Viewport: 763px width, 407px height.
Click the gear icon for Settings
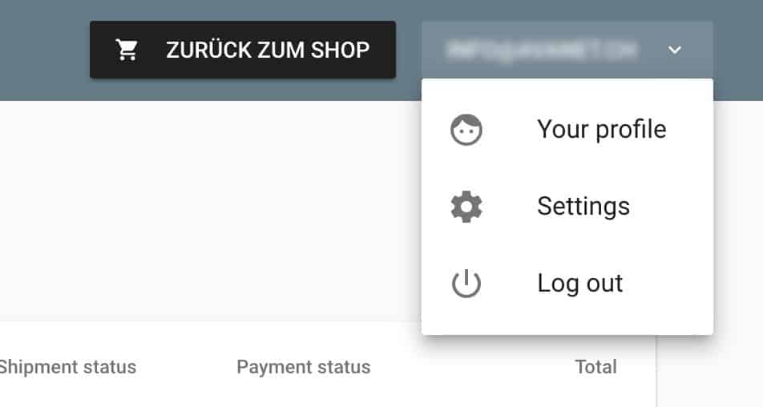point(466,207)
